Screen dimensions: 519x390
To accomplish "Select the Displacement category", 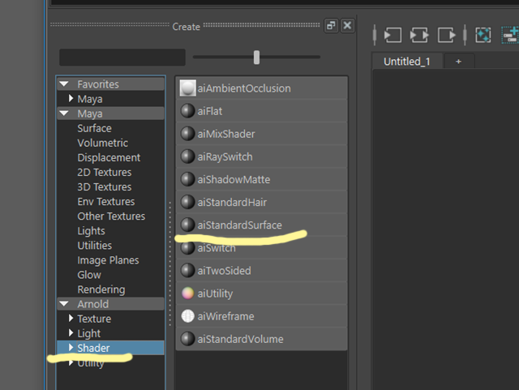I will click(109, 157).
